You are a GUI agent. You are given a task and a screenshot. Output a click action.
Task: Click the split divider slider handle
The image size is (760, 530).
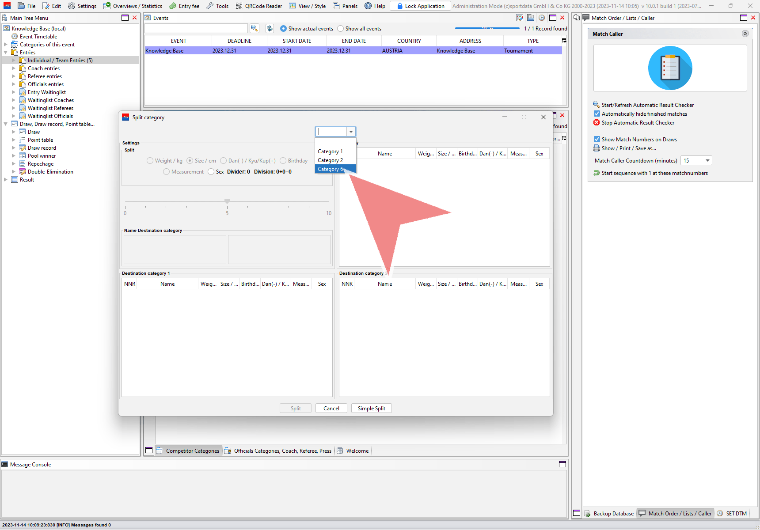227,201
